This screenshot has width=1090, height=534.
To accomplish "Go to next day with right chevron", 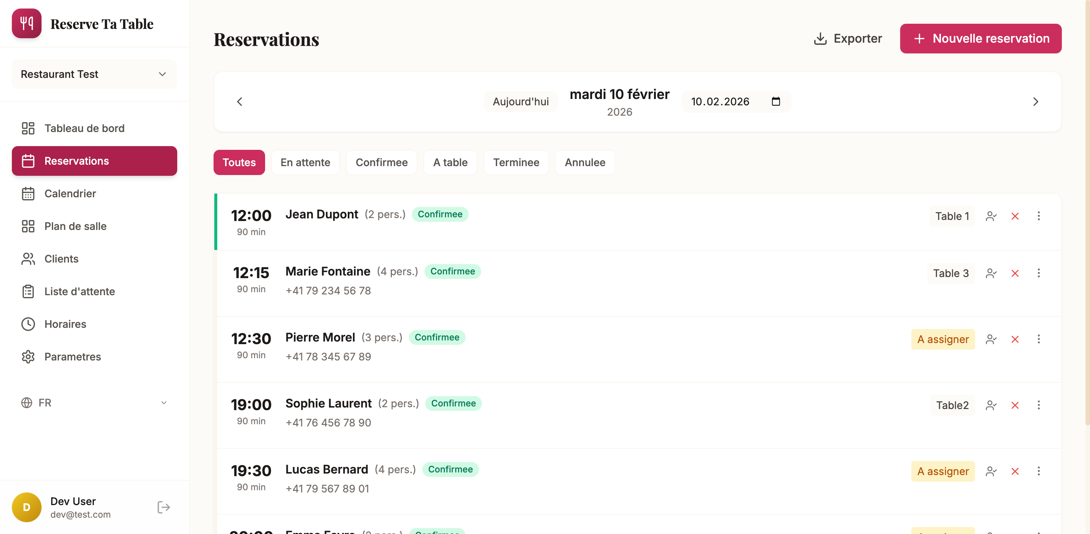I will 1035,102.
